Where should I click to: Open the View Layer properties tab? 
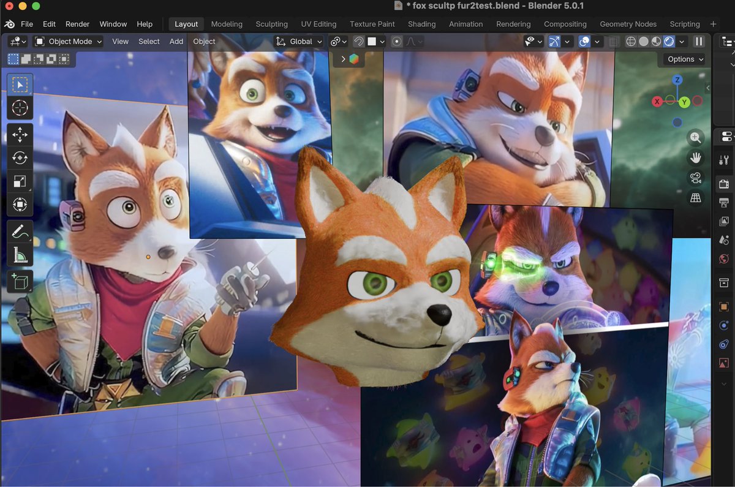pos(724,221)
